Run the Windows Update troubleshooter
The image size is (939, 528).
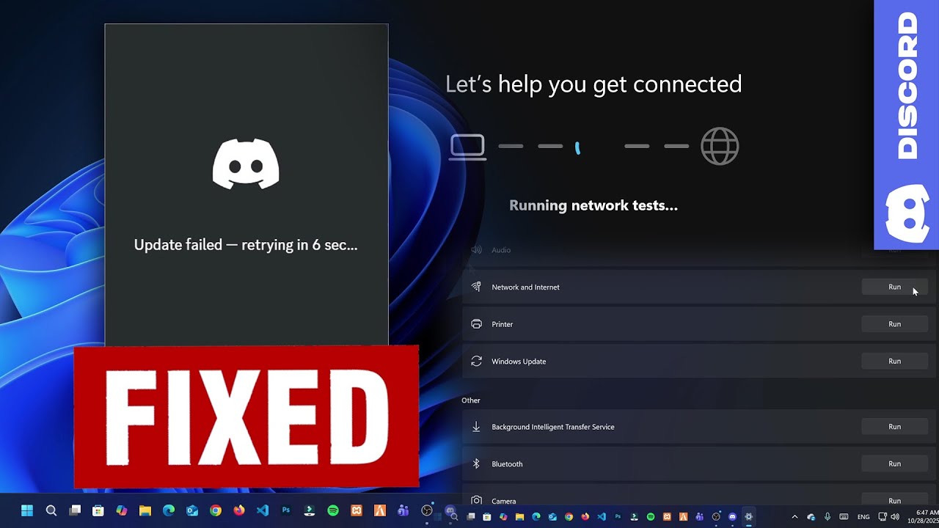click(x=894, y=361)
